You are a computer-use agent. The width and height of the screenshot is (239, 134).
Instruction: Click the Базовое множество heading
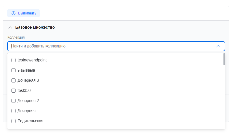point(35,27)
